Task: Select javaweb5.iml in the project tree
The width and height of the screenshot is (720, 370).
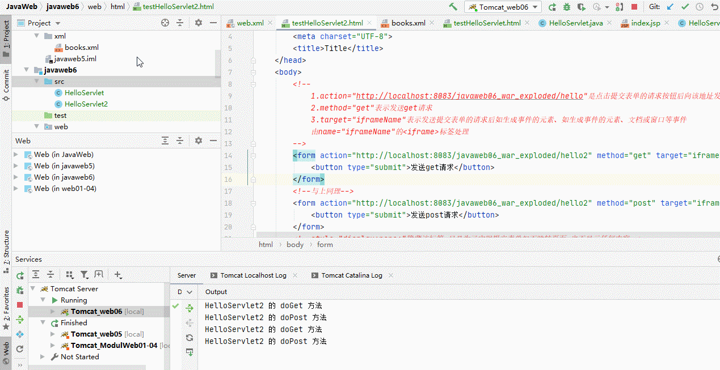Action: tap(70, 59)
